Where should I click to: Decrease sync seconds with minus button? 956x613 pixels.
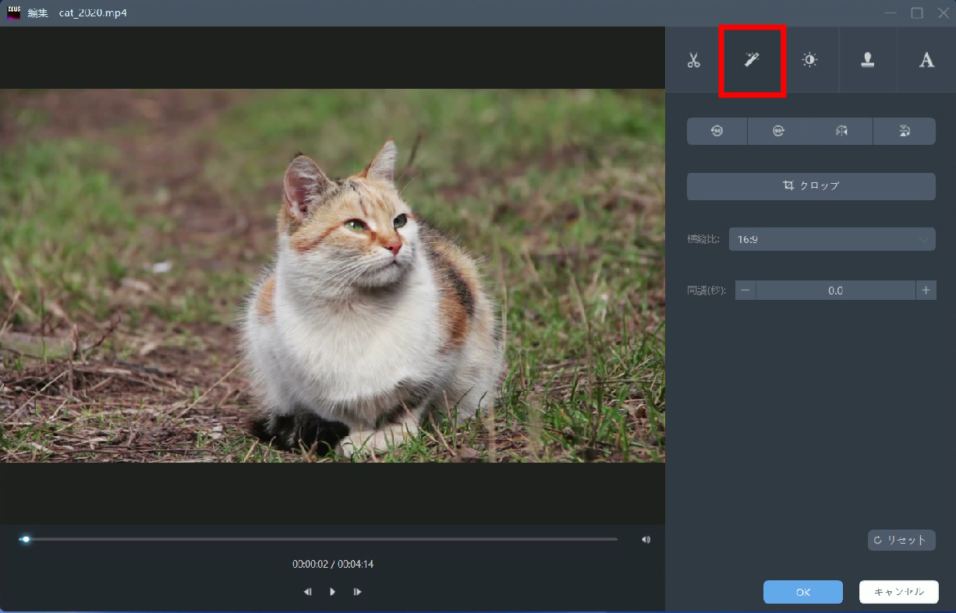pyautogui.click(x=745, y=291)
